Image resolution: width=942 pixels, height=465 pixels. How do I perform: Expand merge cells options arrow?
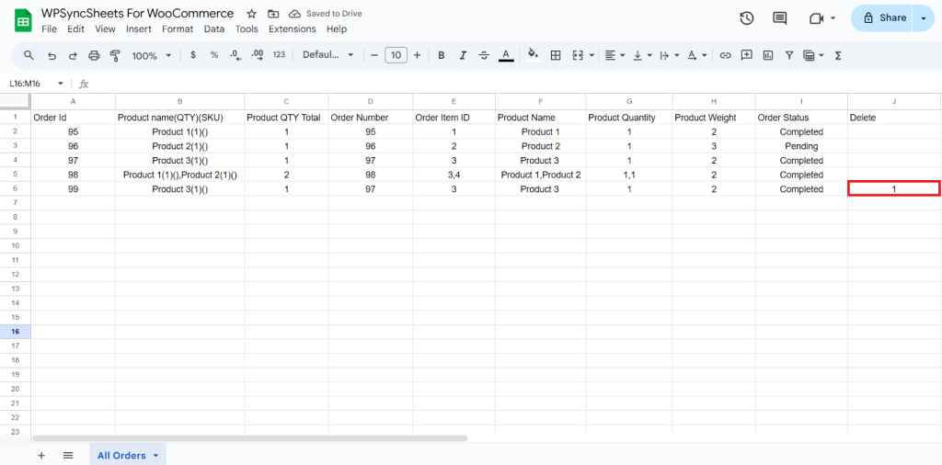[592, 55]
